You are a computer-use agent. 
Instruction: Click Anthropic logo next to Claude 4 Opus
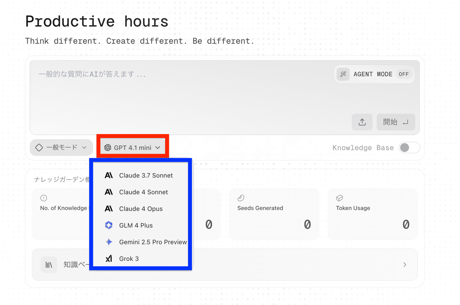point(109,209)
